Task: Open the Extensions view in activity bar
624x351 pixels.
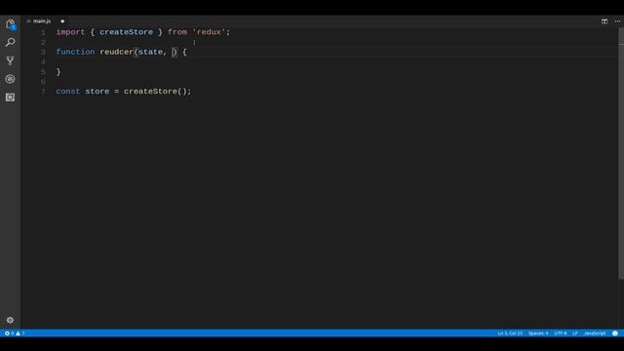Action: 11,97
